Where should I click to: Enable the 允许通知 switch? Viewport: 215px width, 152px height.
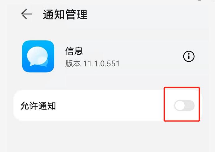pyautogui.click(x=184, y=105)
